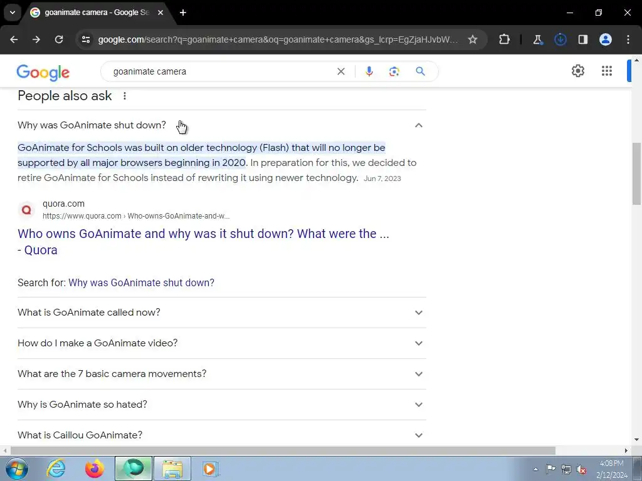The image size is (642, 481).
Task: Search by image with Google Lens
Action: [x=394, y=71]
